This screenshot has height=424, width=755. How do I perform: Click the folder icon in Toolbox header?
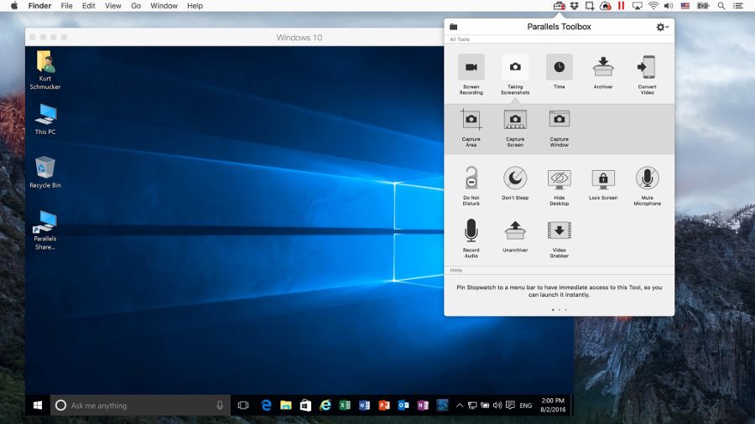453,27
